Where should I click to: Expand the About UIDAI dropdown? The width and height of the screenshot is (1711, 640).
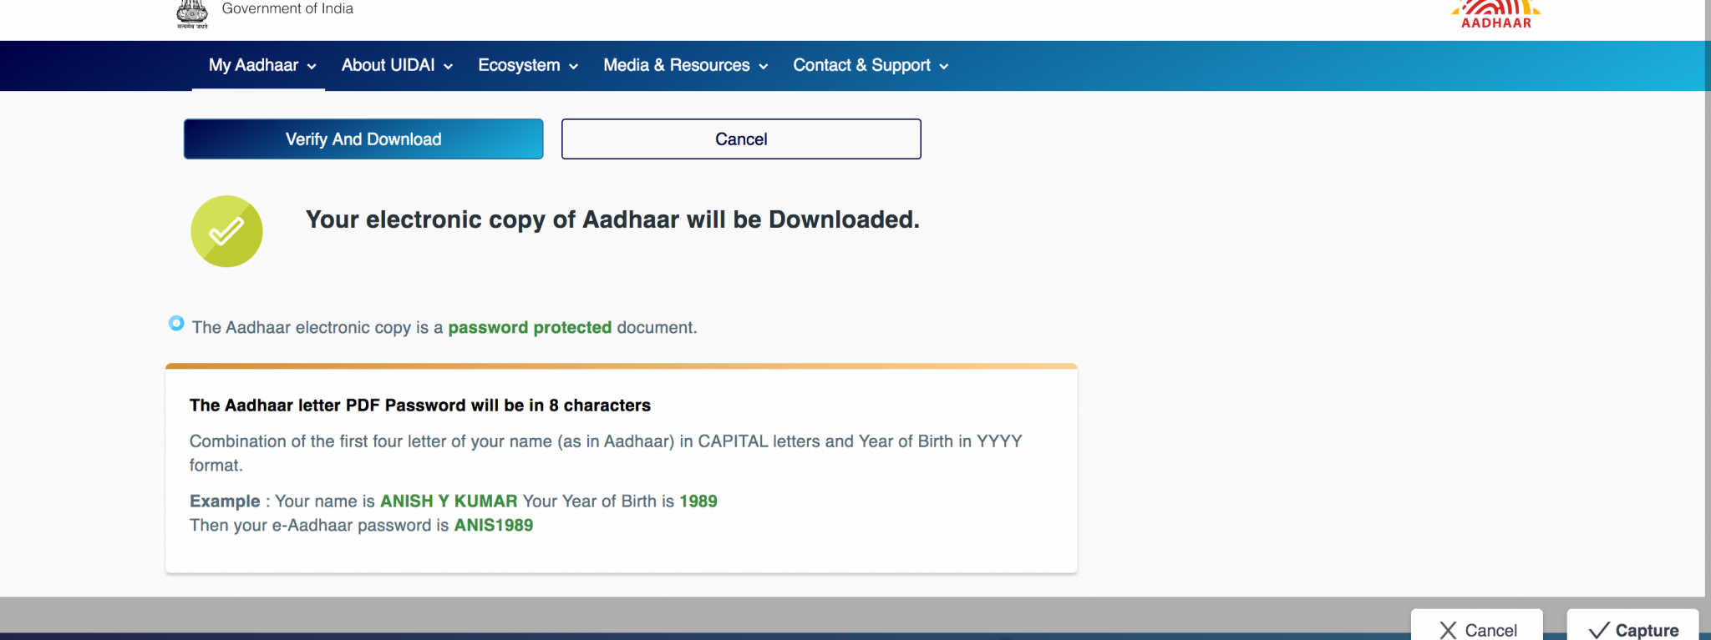click(449, 66)
